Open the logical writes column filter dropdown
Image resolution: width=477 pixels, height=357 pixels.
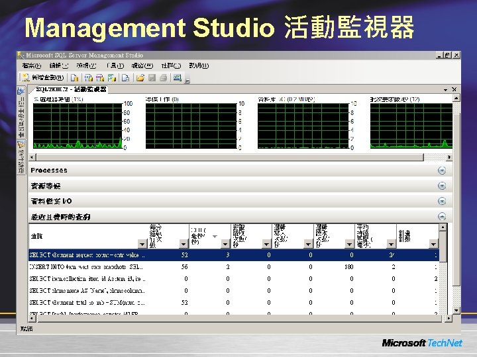tap(308, 244)
